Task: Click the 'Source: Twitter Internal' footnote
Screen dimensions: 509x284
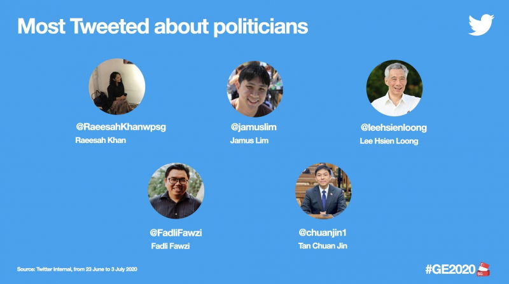Action: pos(78,269)
